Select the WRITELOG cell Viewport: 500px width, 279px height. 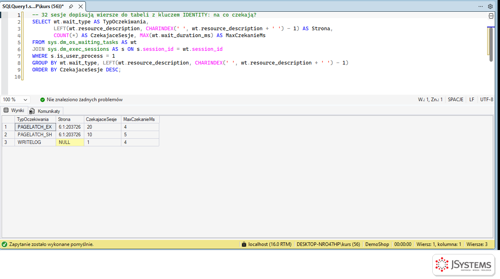pos(35,142)
